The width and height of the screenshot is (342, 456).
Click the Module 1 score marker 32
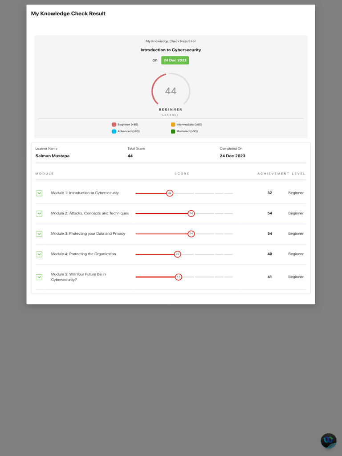point(170,193)
